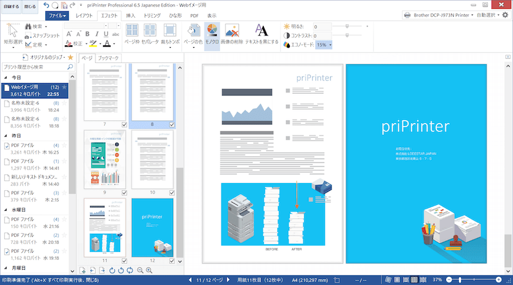Open the ブックマーク tab in thumbnail panel
This screenshot has height=285, width=513.
click(x=109, y=58)
